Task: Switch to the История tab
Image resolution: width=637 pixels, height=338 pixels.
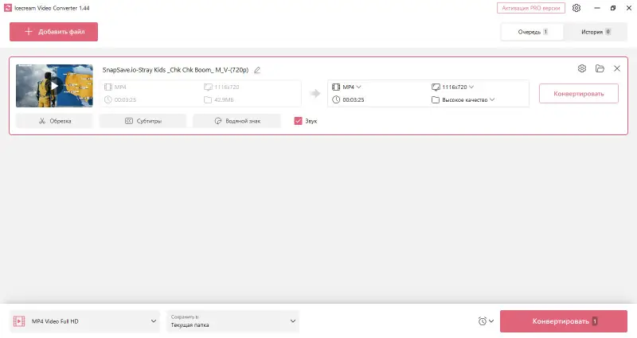Action: pyautogui.click(x=596, y=32)
